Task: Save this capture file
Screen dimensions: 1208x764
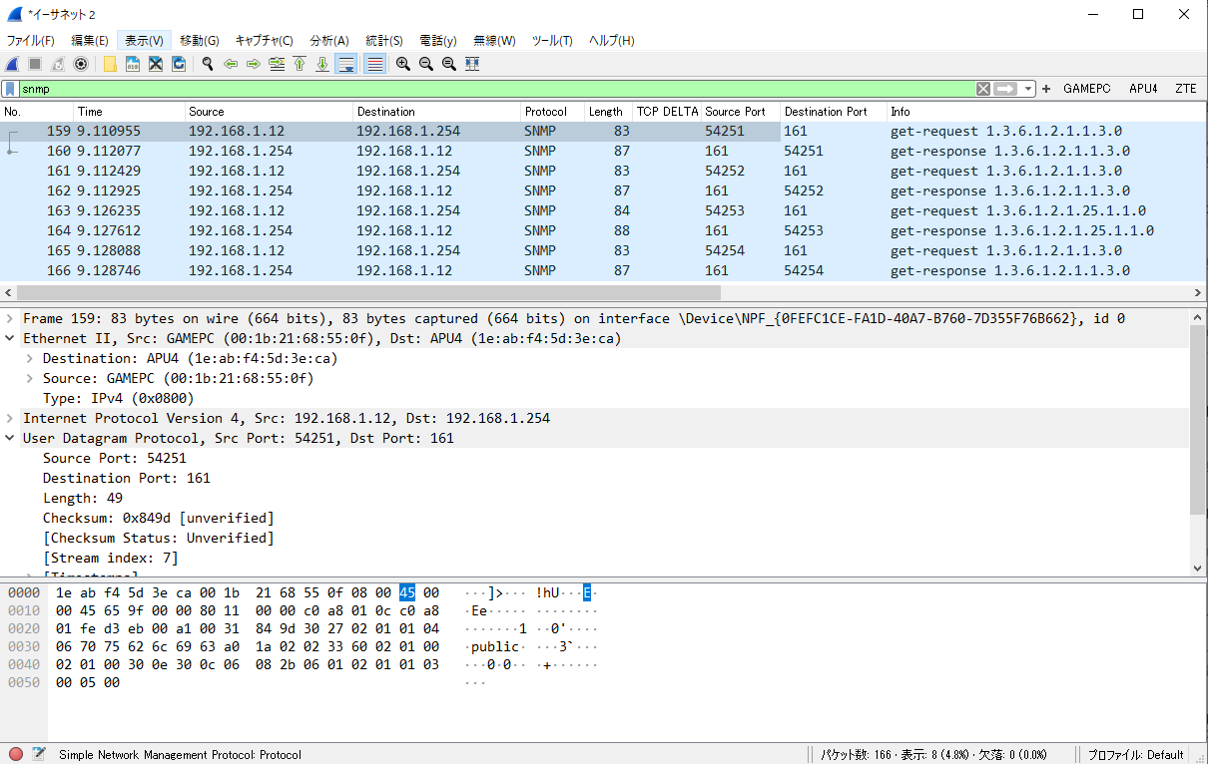Action: [x=133, y=64]
